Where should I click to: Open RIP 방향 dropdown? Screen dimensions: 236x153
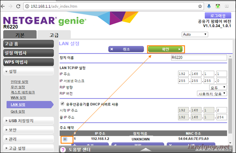pyautogui.click(x=218, y=87)
